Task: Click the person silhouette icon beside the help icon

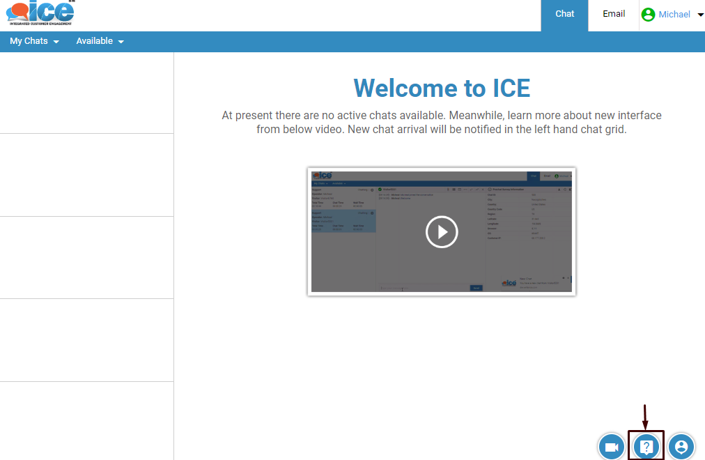Action: (x=681, y=447)
